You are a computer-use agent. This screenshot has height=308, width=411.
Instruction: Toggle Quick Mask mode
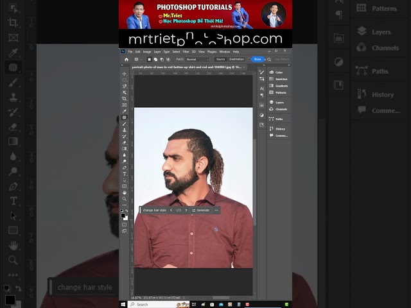(125, 225)
